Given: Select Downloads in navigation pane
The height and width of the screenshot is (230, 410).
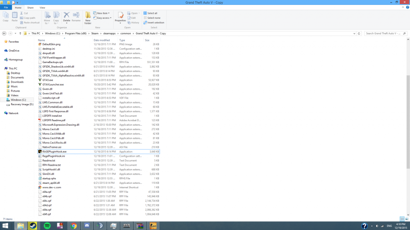Looking at the screenshot, I should pos(17,82).
